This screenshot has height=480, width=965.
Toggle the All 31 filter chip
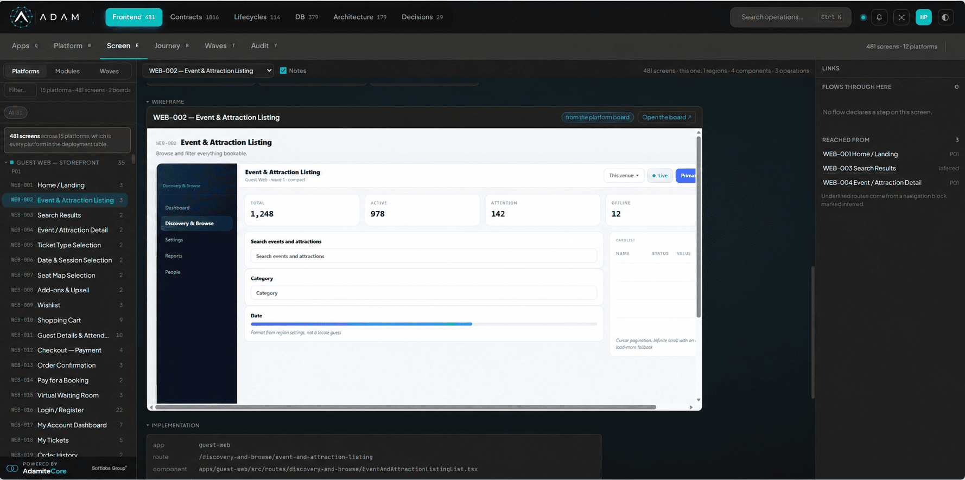point(16,113)
